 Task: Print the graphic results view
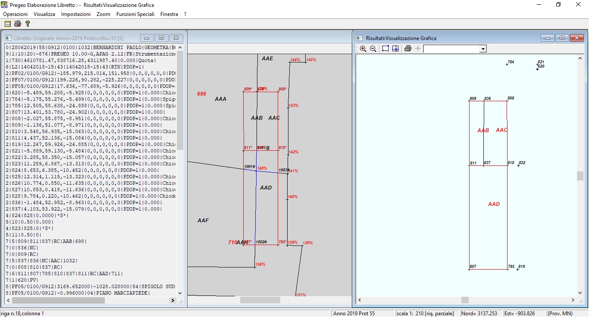coord(408,49)
